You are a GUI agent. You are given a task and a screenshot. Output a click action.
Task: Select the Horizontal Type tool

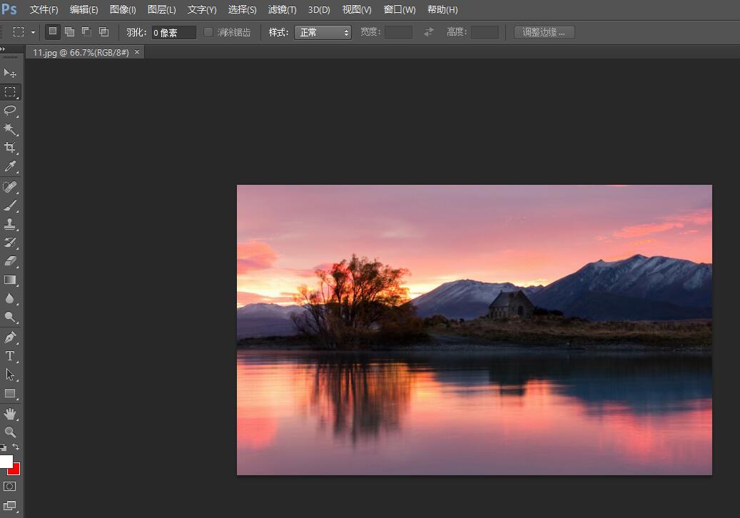point(10,356)
